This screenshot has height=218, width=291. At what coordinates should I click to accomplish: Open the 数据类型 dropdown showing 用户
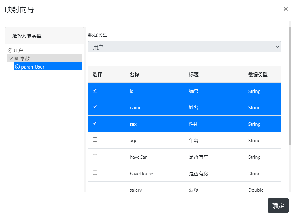[x=184, y=47]
